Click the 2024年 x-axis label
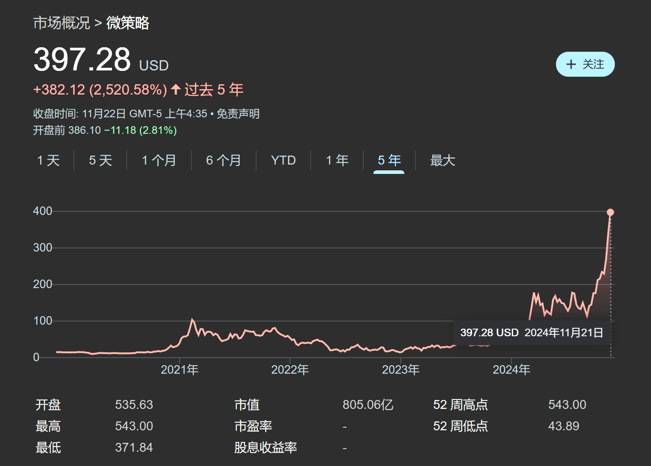The height and width of the screenshot is (466, 651). click(x=511, y=370)
